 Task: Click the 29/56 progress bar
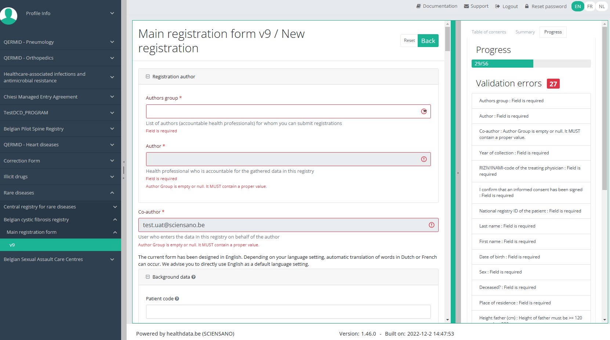tap(531, 64)
